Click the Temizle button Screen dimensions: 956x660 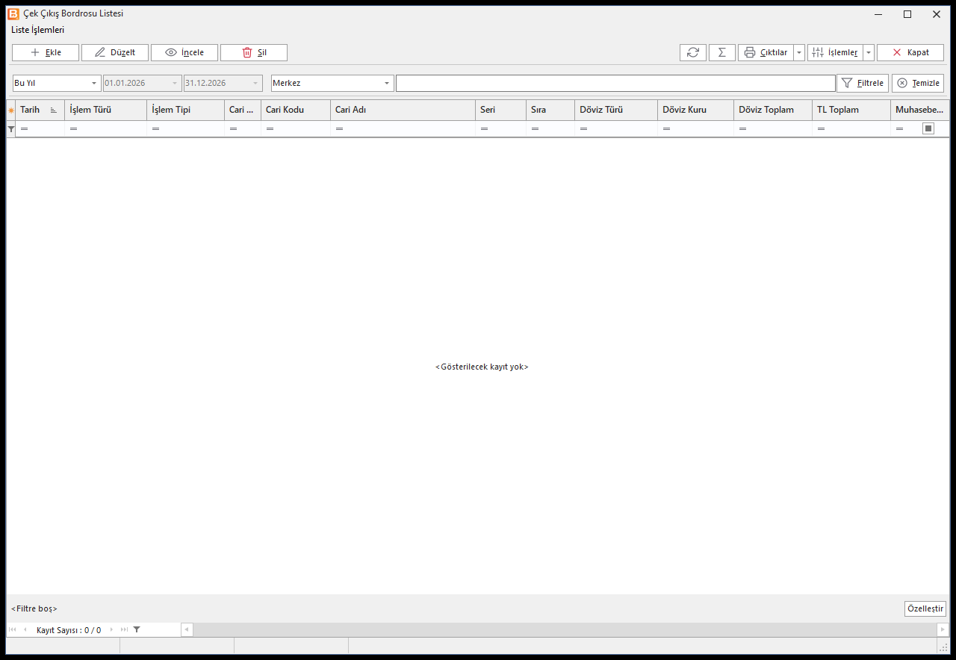point(918,83)
